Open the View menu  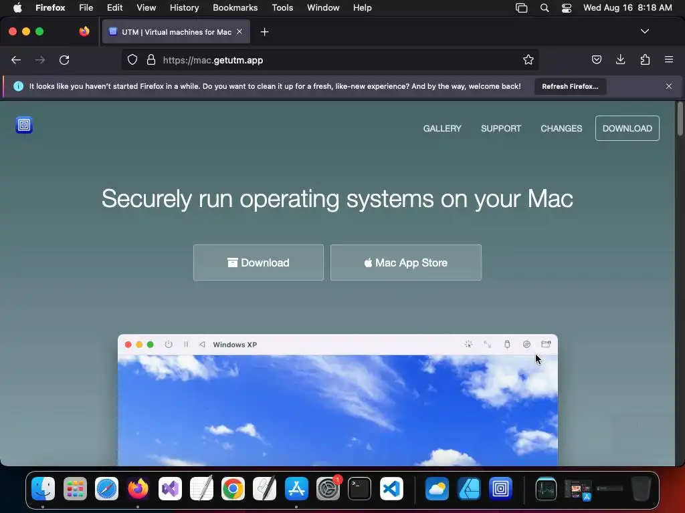click(146, 8)
